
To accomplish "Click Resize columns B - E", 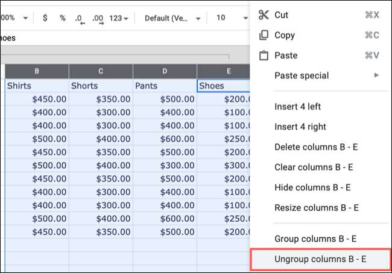I will [x=317, y=208].
